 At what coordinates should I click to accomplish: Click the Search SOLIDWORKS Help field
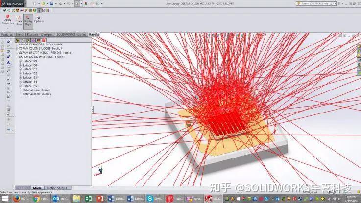point(316,4)
